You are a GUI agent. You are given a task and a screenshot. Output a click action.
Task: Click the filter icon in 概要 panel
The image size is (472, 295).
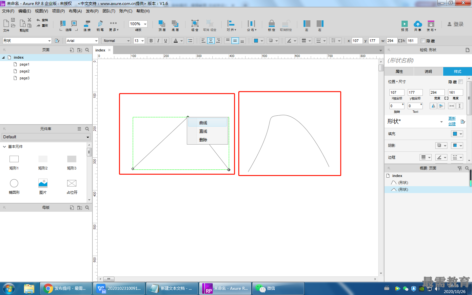[x=460, y=168]
